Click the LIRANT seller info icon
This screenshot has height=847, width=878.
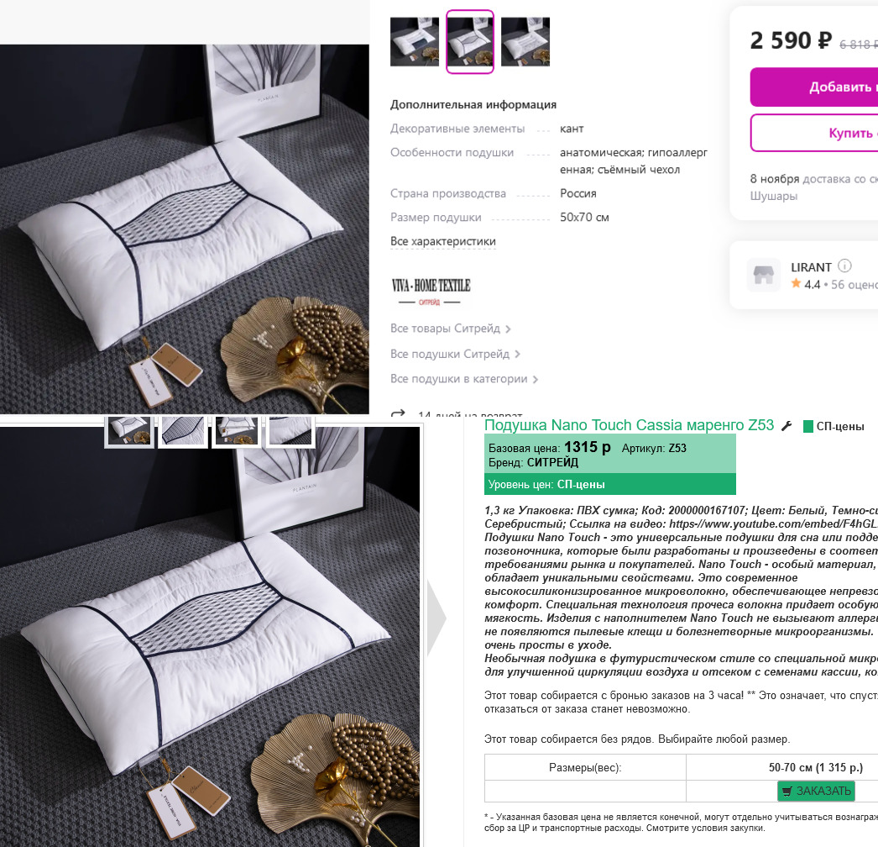tap(844, 266)
